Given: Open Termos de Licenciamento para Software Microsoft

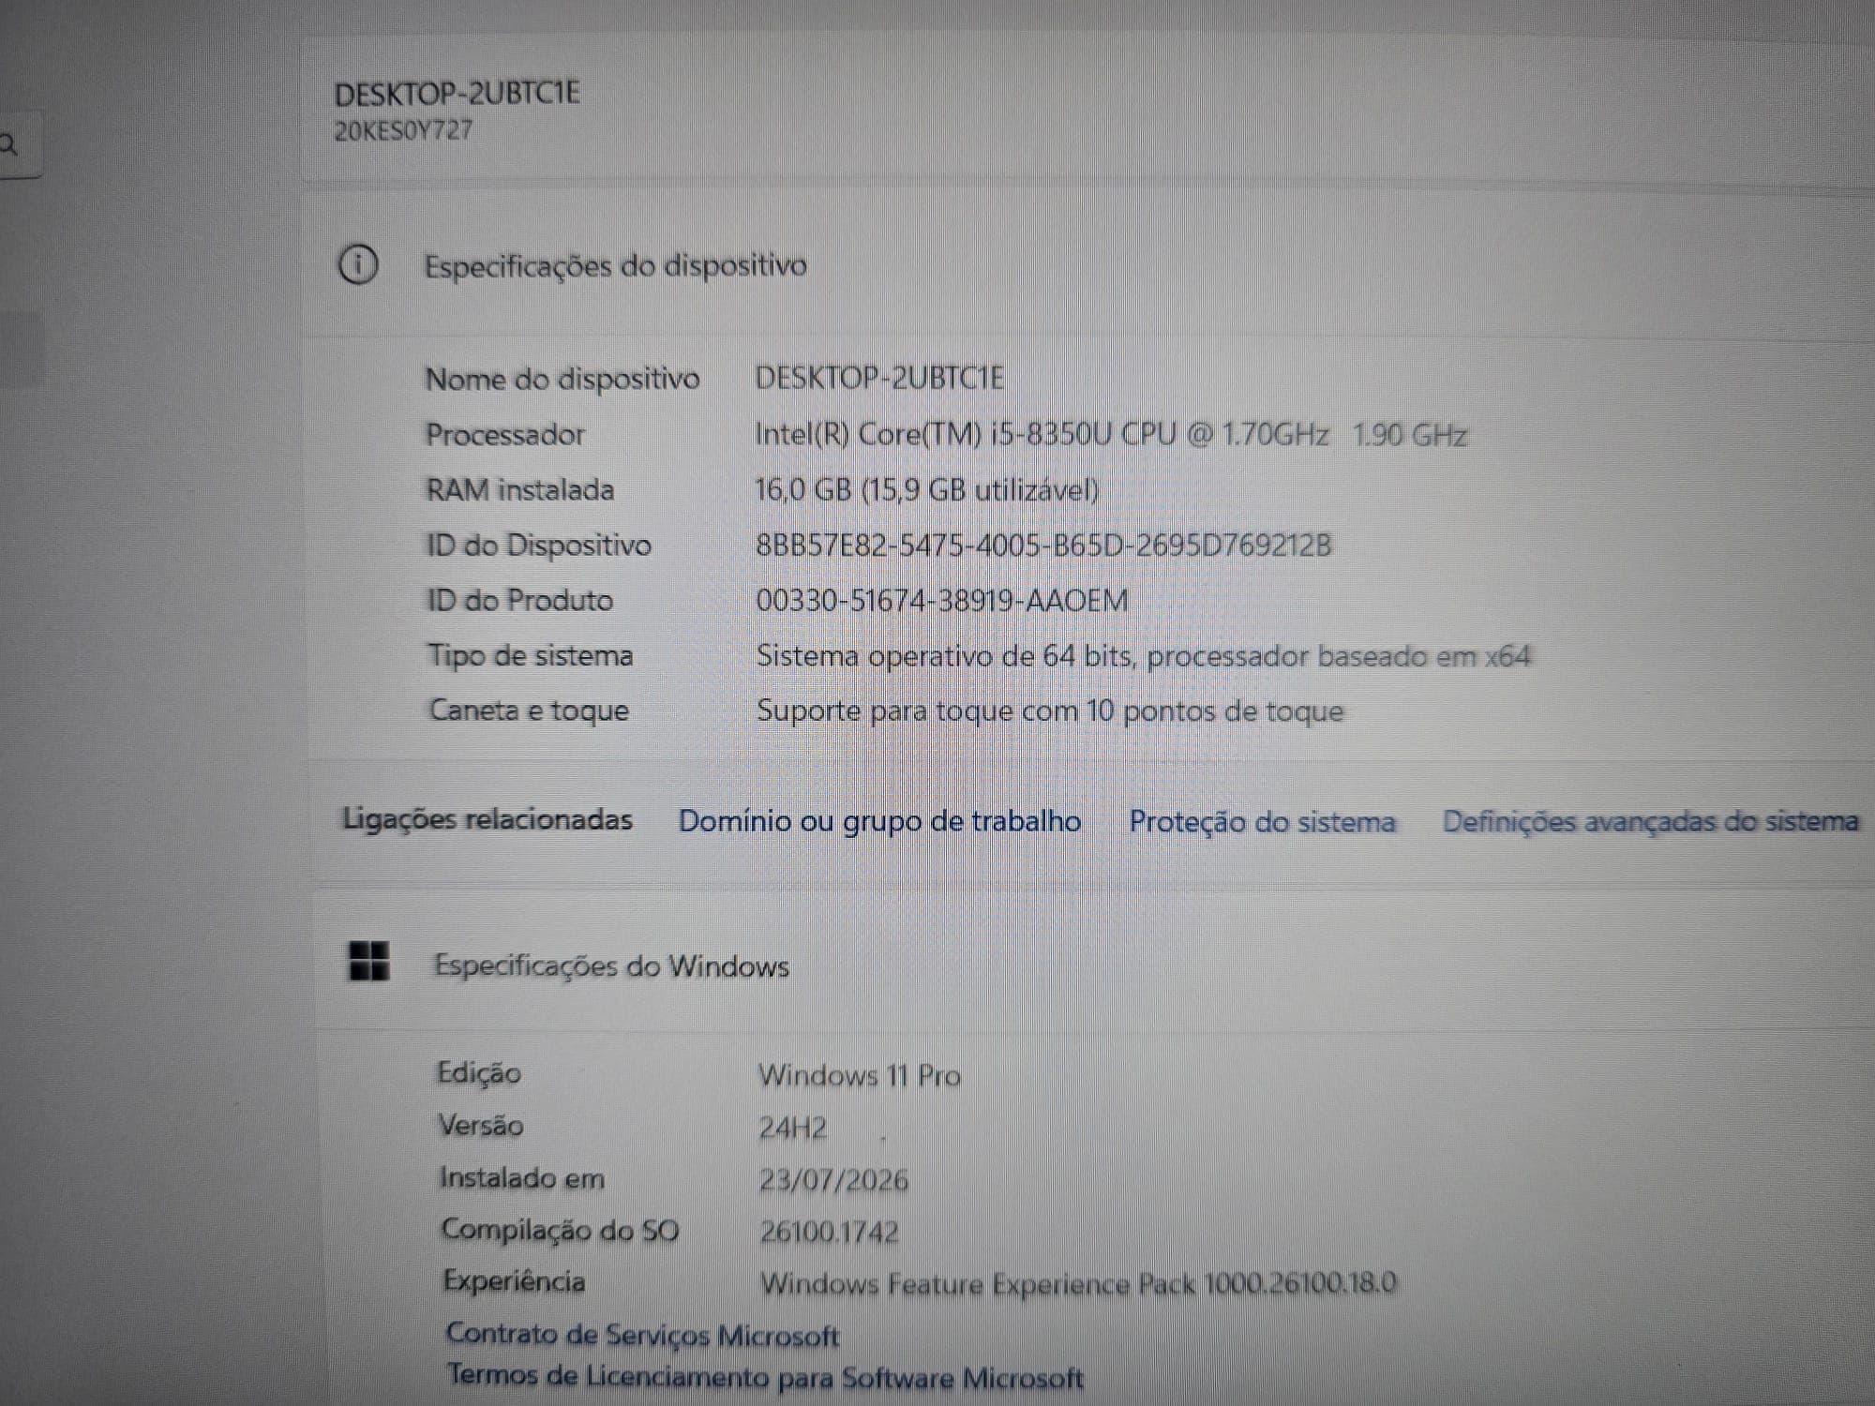Looking at the screenshot, I should click(765, 1377).
